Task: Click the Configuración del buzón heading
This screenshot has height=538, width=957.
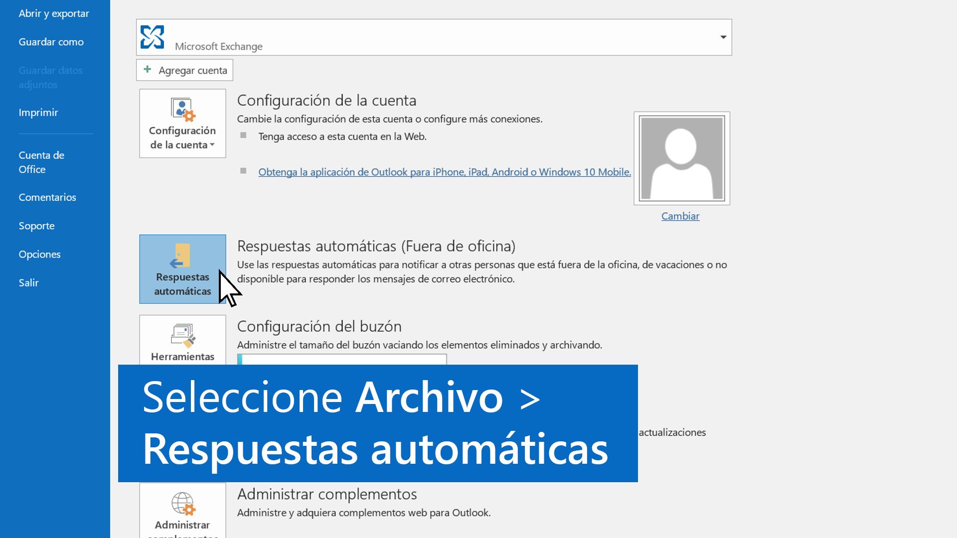Action: (319, 326)
